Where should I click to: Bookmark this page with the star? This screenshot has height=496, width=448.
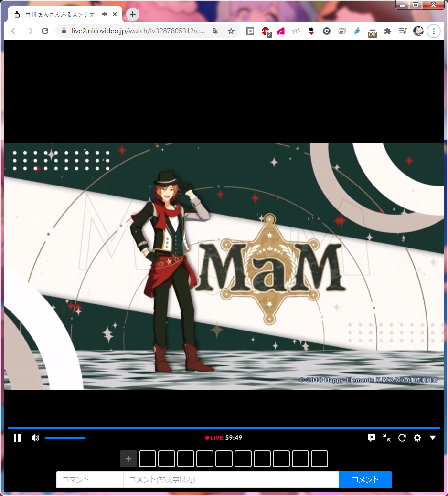[x=231, y=31]
